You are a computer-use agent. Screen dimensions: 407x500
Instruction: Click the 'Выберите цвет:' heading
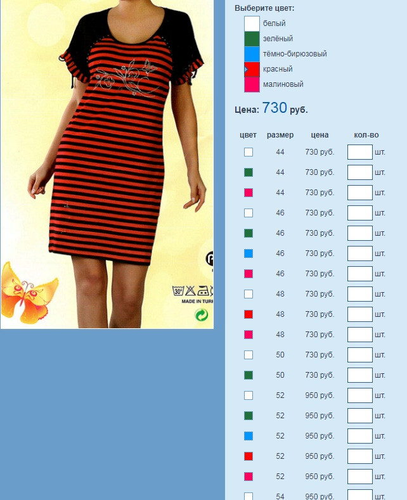click(x=264, y=8)
